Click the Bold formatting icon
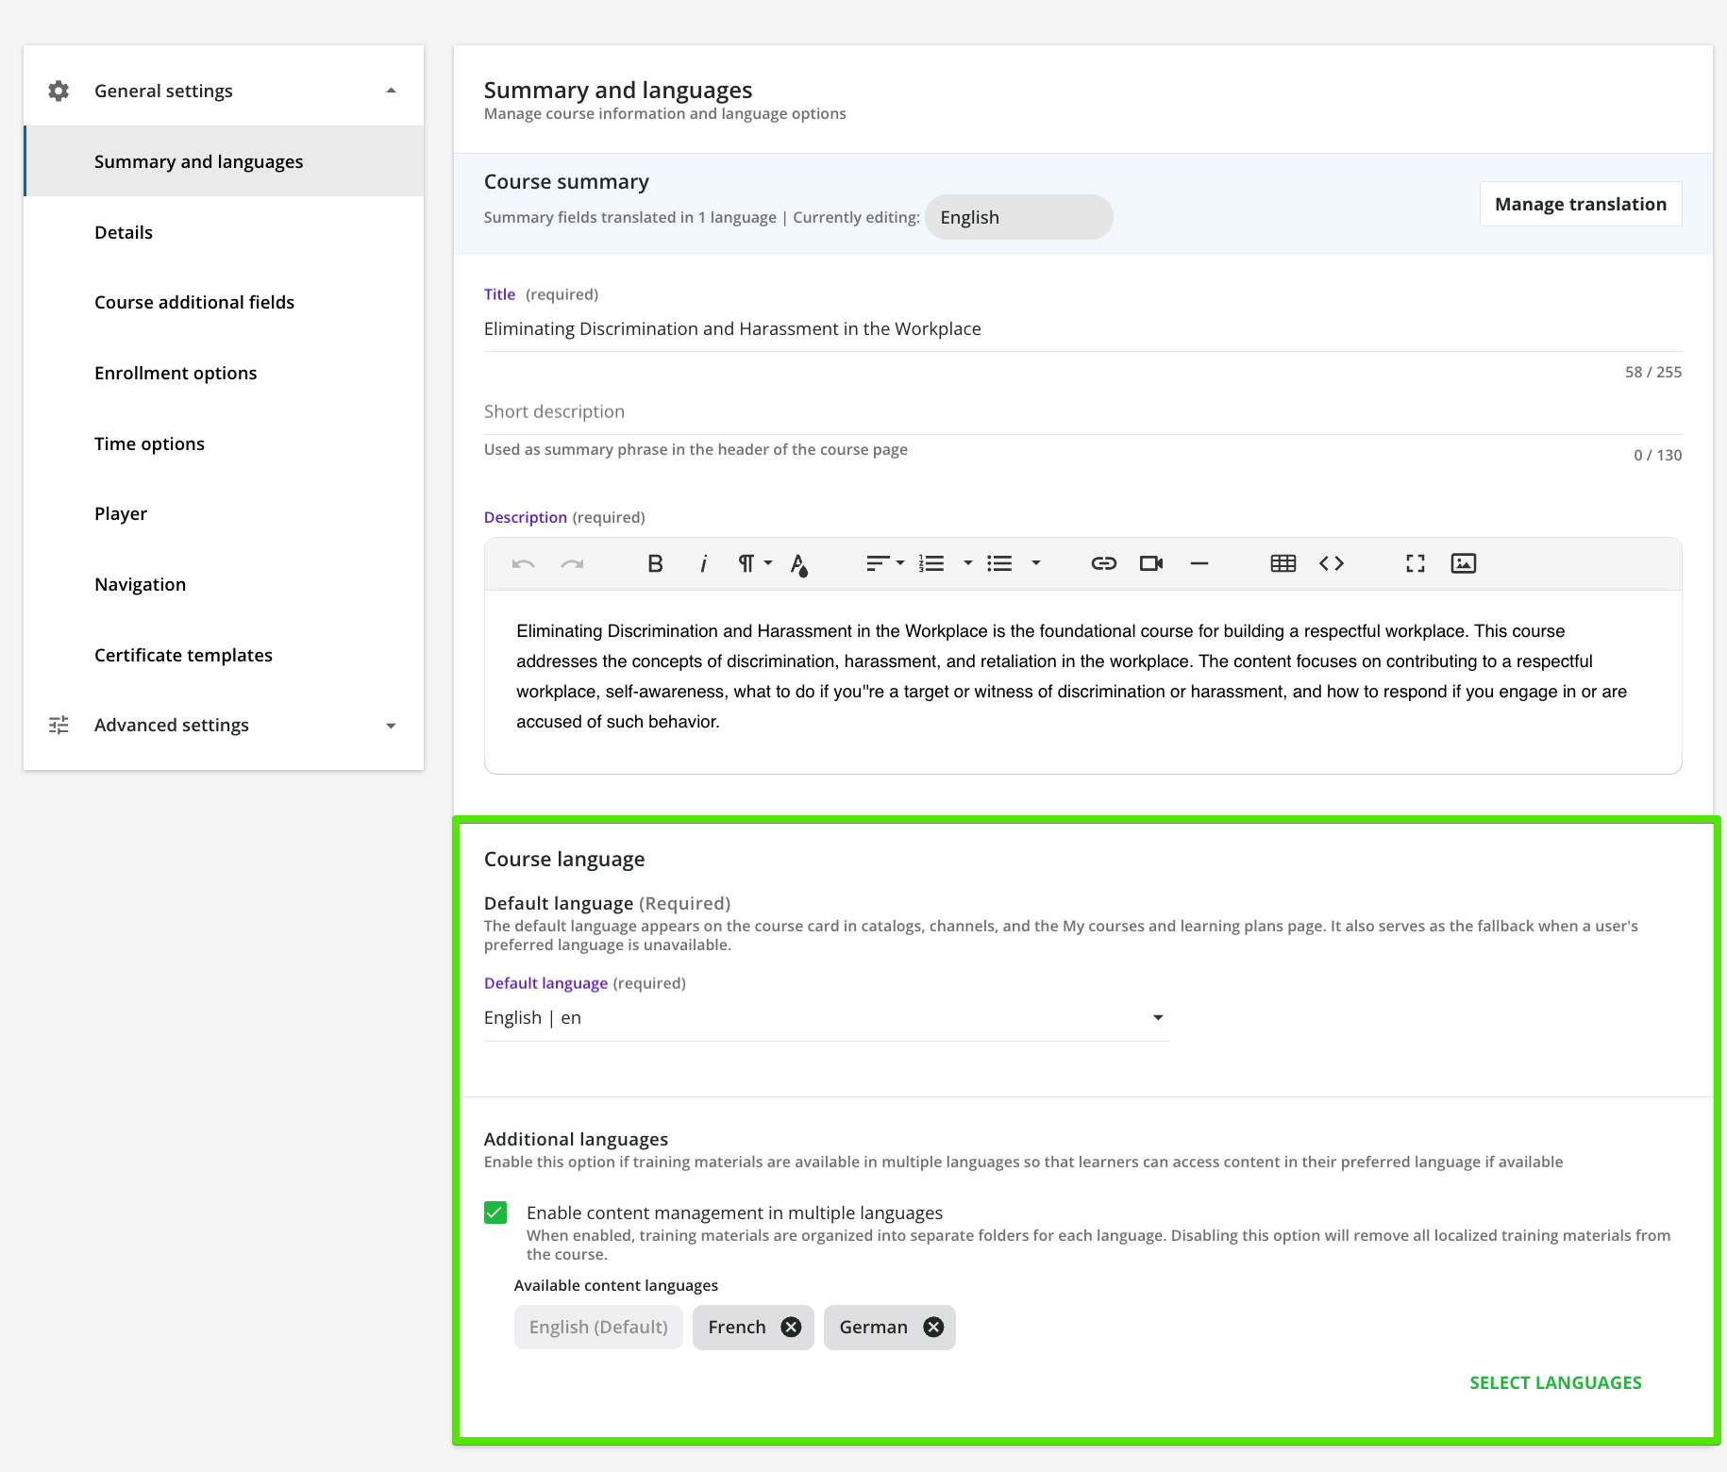The image size is (1727, 1472). (x=655, y=563)
